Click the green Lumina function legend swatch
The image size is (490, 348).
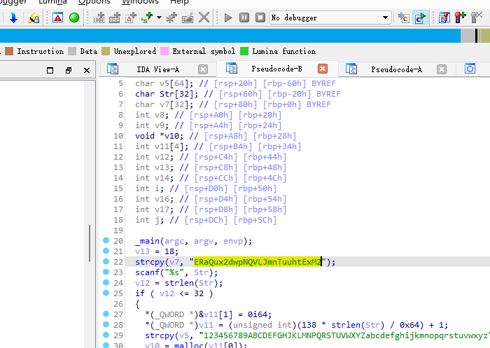pyautogui.click(x=244, y=51)
